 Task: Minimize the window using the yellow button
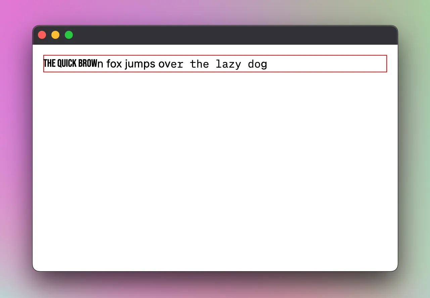pos(55,35)
